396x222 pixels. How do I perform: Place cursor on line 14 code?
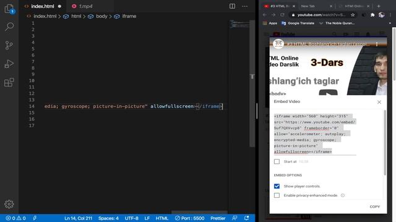133,106
